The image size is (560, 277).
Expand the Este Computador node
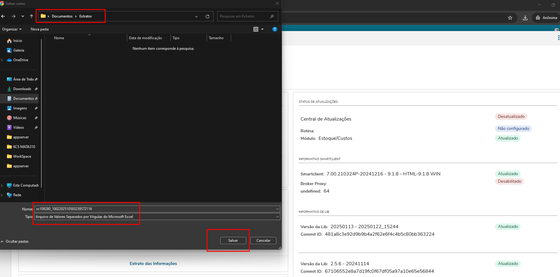[2, 185]
